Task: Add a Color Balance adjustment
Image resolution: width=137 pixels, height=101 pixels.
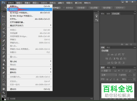Action: point(110,59)
